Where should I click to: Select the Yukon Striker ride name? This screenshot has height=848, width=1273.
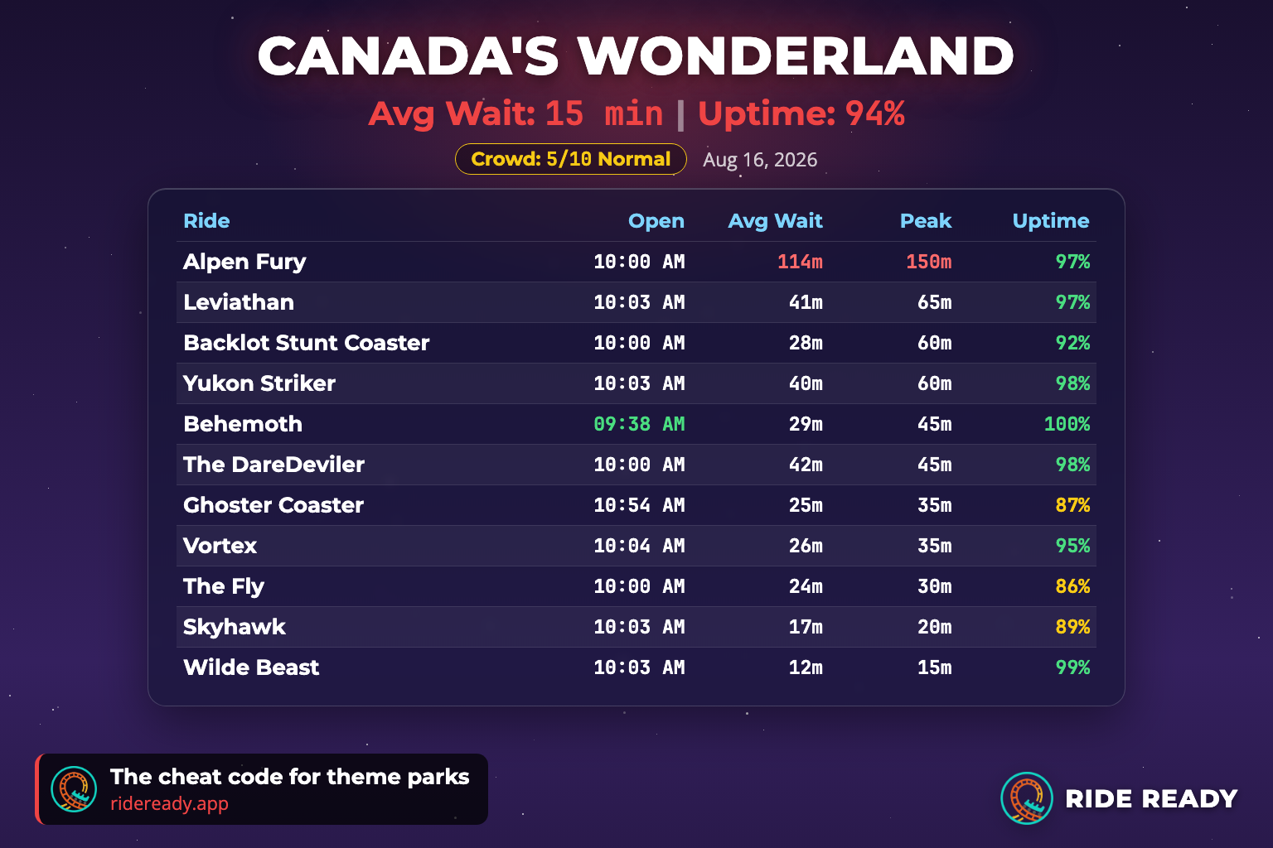click(x=259, y=383)
